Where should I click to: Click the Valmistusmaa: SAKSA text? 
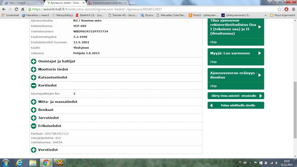coord(47,143)
